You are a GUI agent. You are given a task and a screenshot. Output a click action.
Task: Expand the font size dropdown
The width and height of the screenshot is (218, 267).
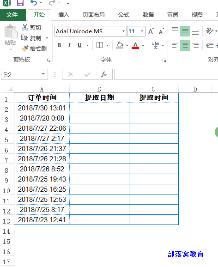pyautogui.click(x=142, y=31)
